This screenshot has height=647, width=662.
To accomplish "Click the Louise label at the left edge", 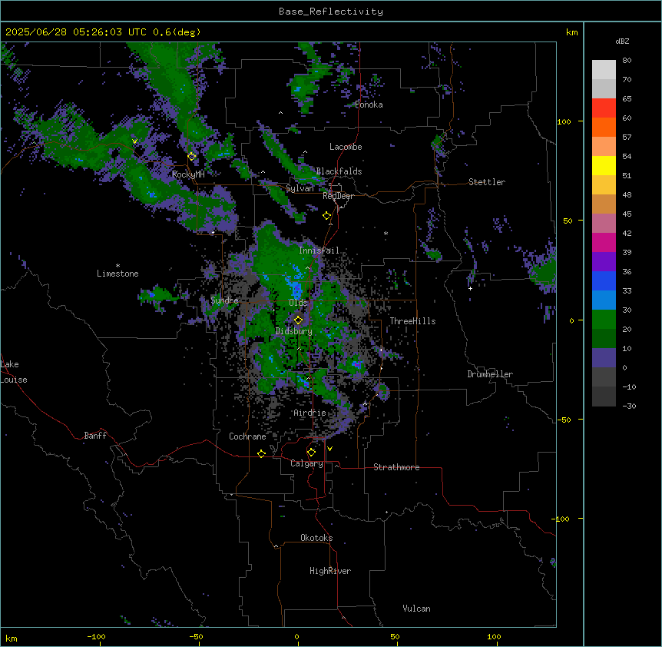I will tap(14, 380).
